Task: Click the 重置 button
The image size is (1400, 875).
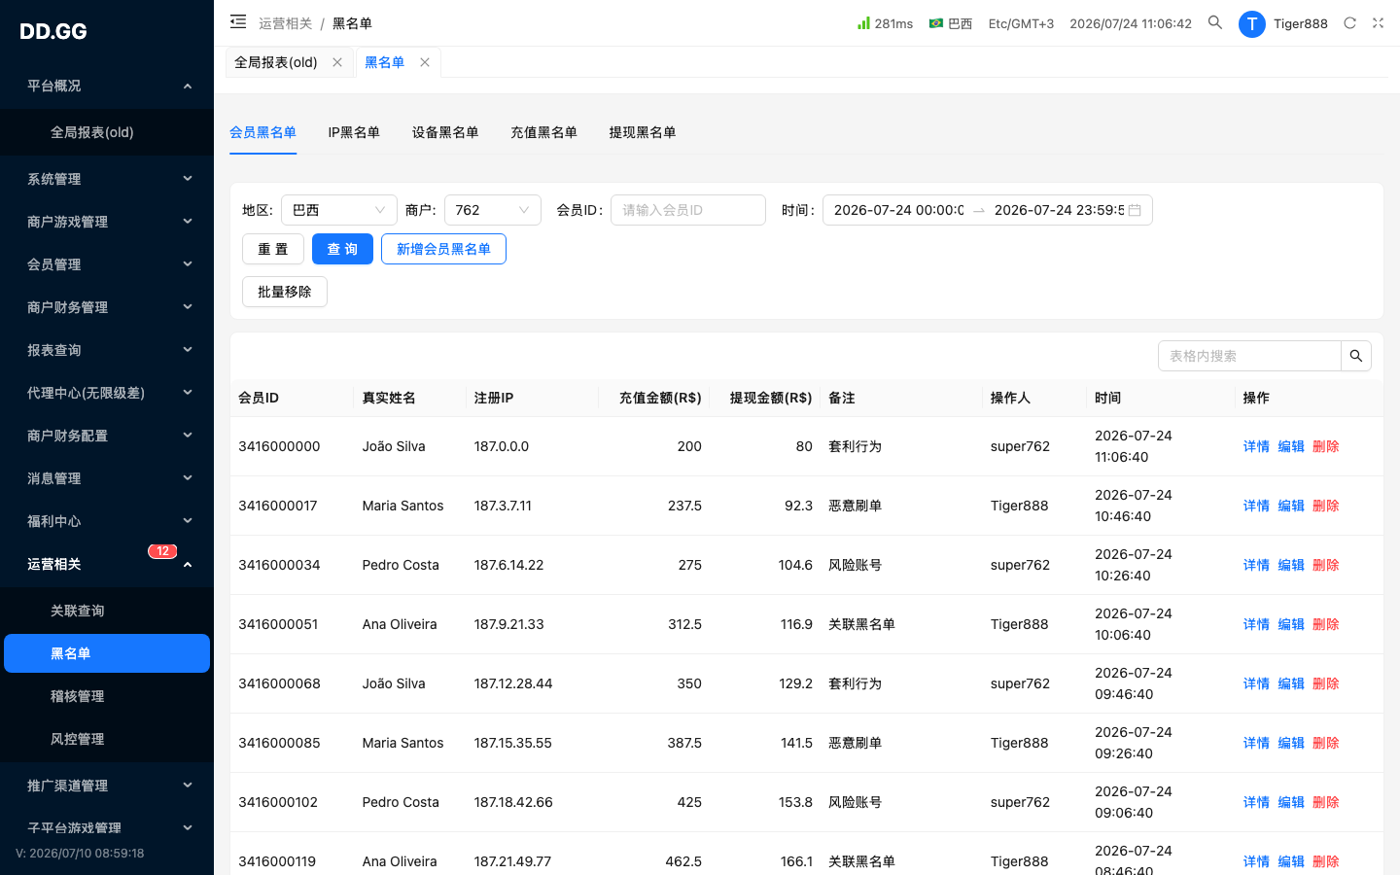Action: point(273,249)
